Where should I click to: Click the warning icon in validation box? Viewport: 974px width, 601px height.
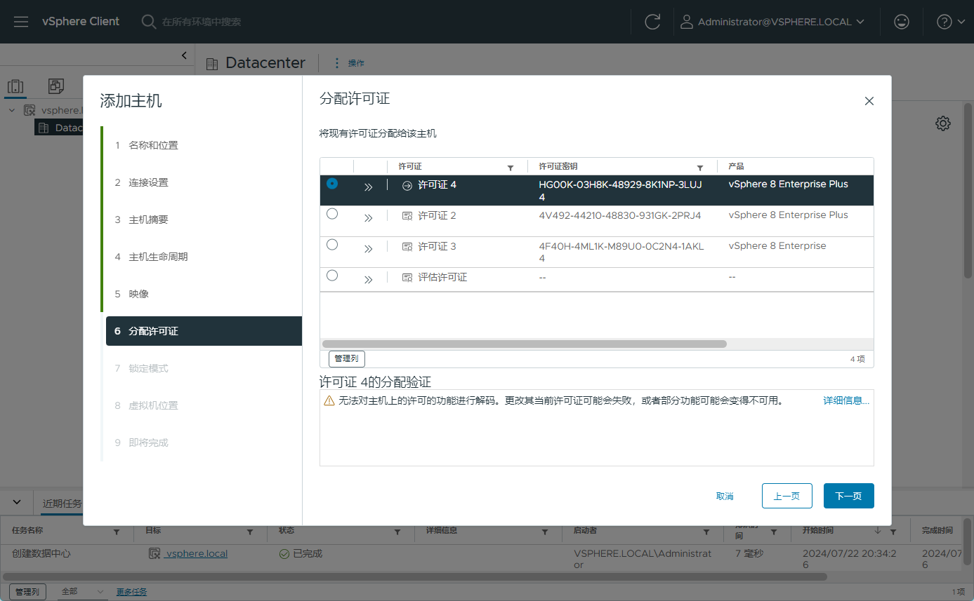(329, 400)
